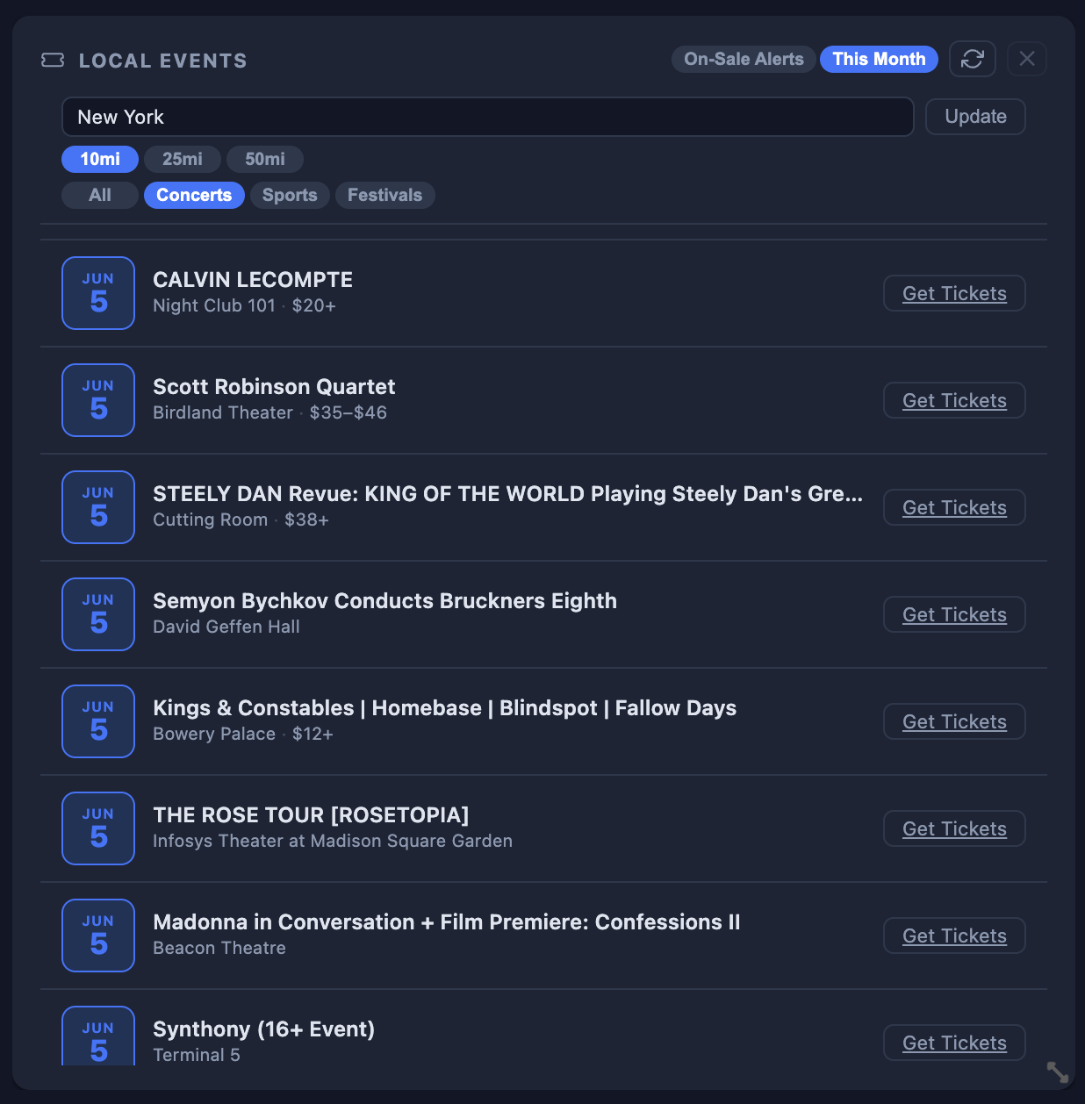Click the resize handle in the panel corner
The width and height of the screenshot is (1085, 1104).
point(1058,1072)
